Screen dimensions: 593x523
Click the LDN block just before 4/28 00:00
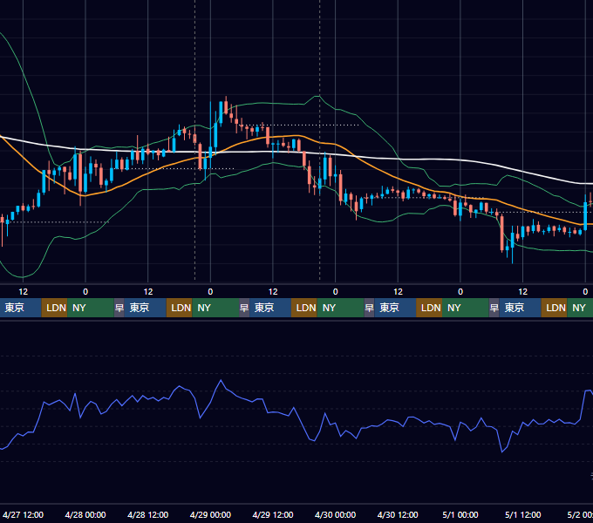[54, 308]
